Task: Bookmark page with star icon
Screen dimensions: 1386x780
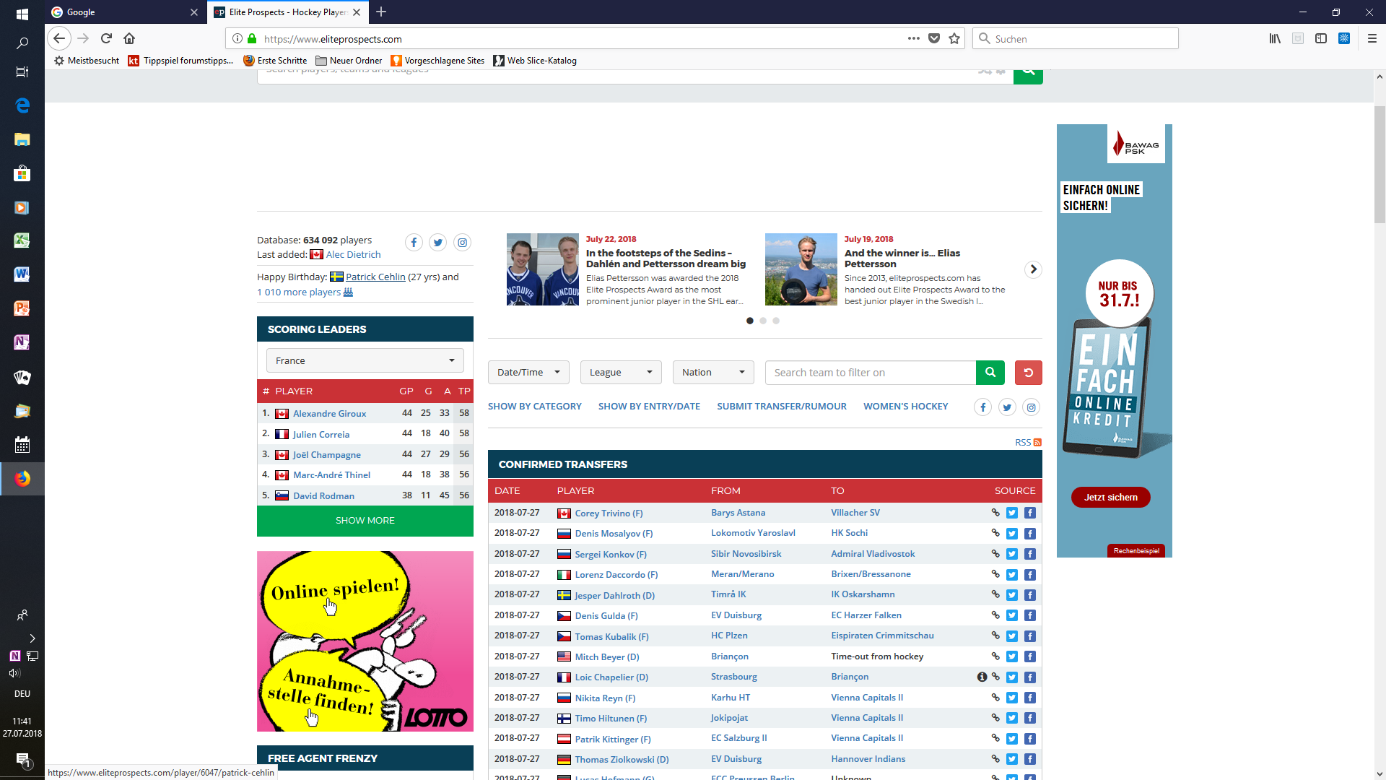Action: (x=954, y=39)
